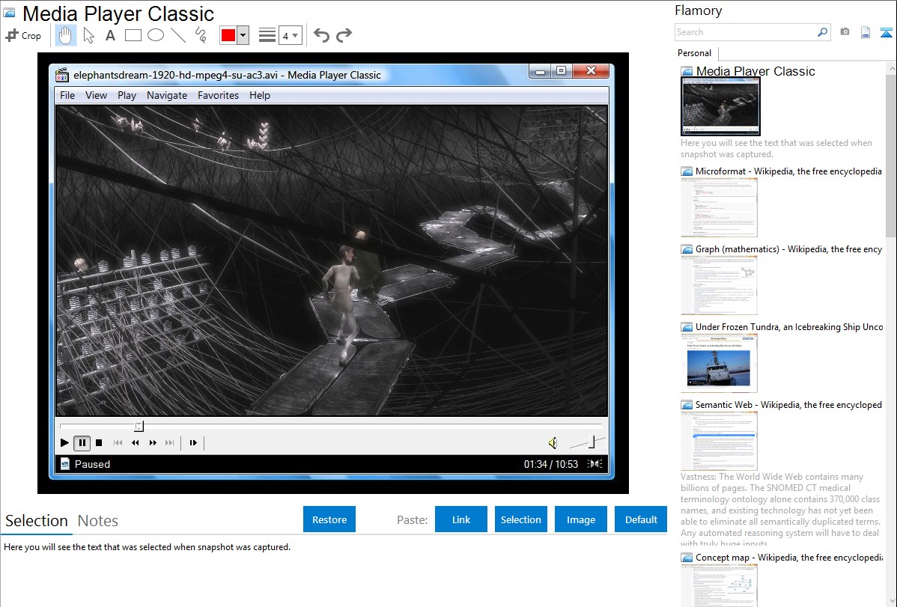Viewport: 897px width, 607px height.
Task: Pick the freehand scribble tool
Action: pyautogui.click(x=201, y=35)
